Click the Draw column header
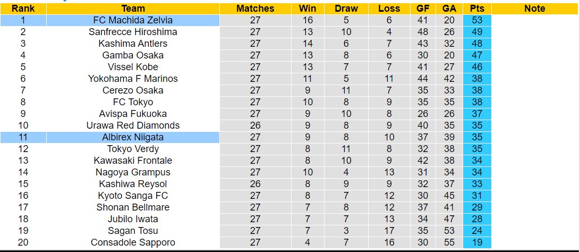This screenshot has width=580, height=252. click(346, 9)
